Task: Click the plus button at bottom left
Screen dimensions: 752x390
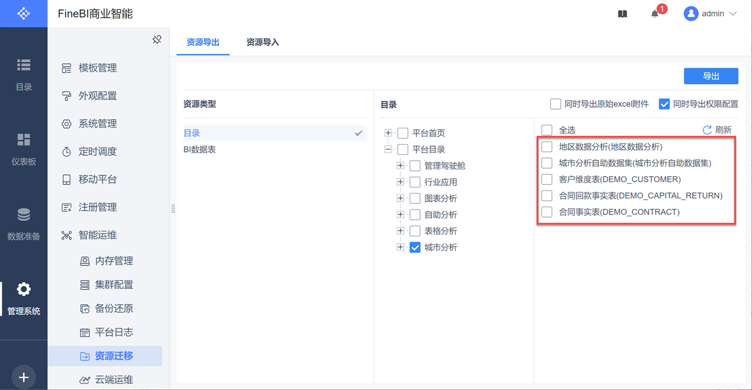Action: click(24, 378)
